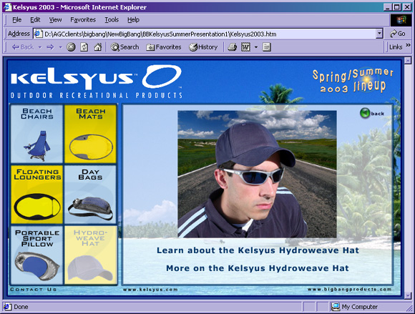415x314 pixels.
Task: Click the page icon in the address bar
Action: (39, 34)
